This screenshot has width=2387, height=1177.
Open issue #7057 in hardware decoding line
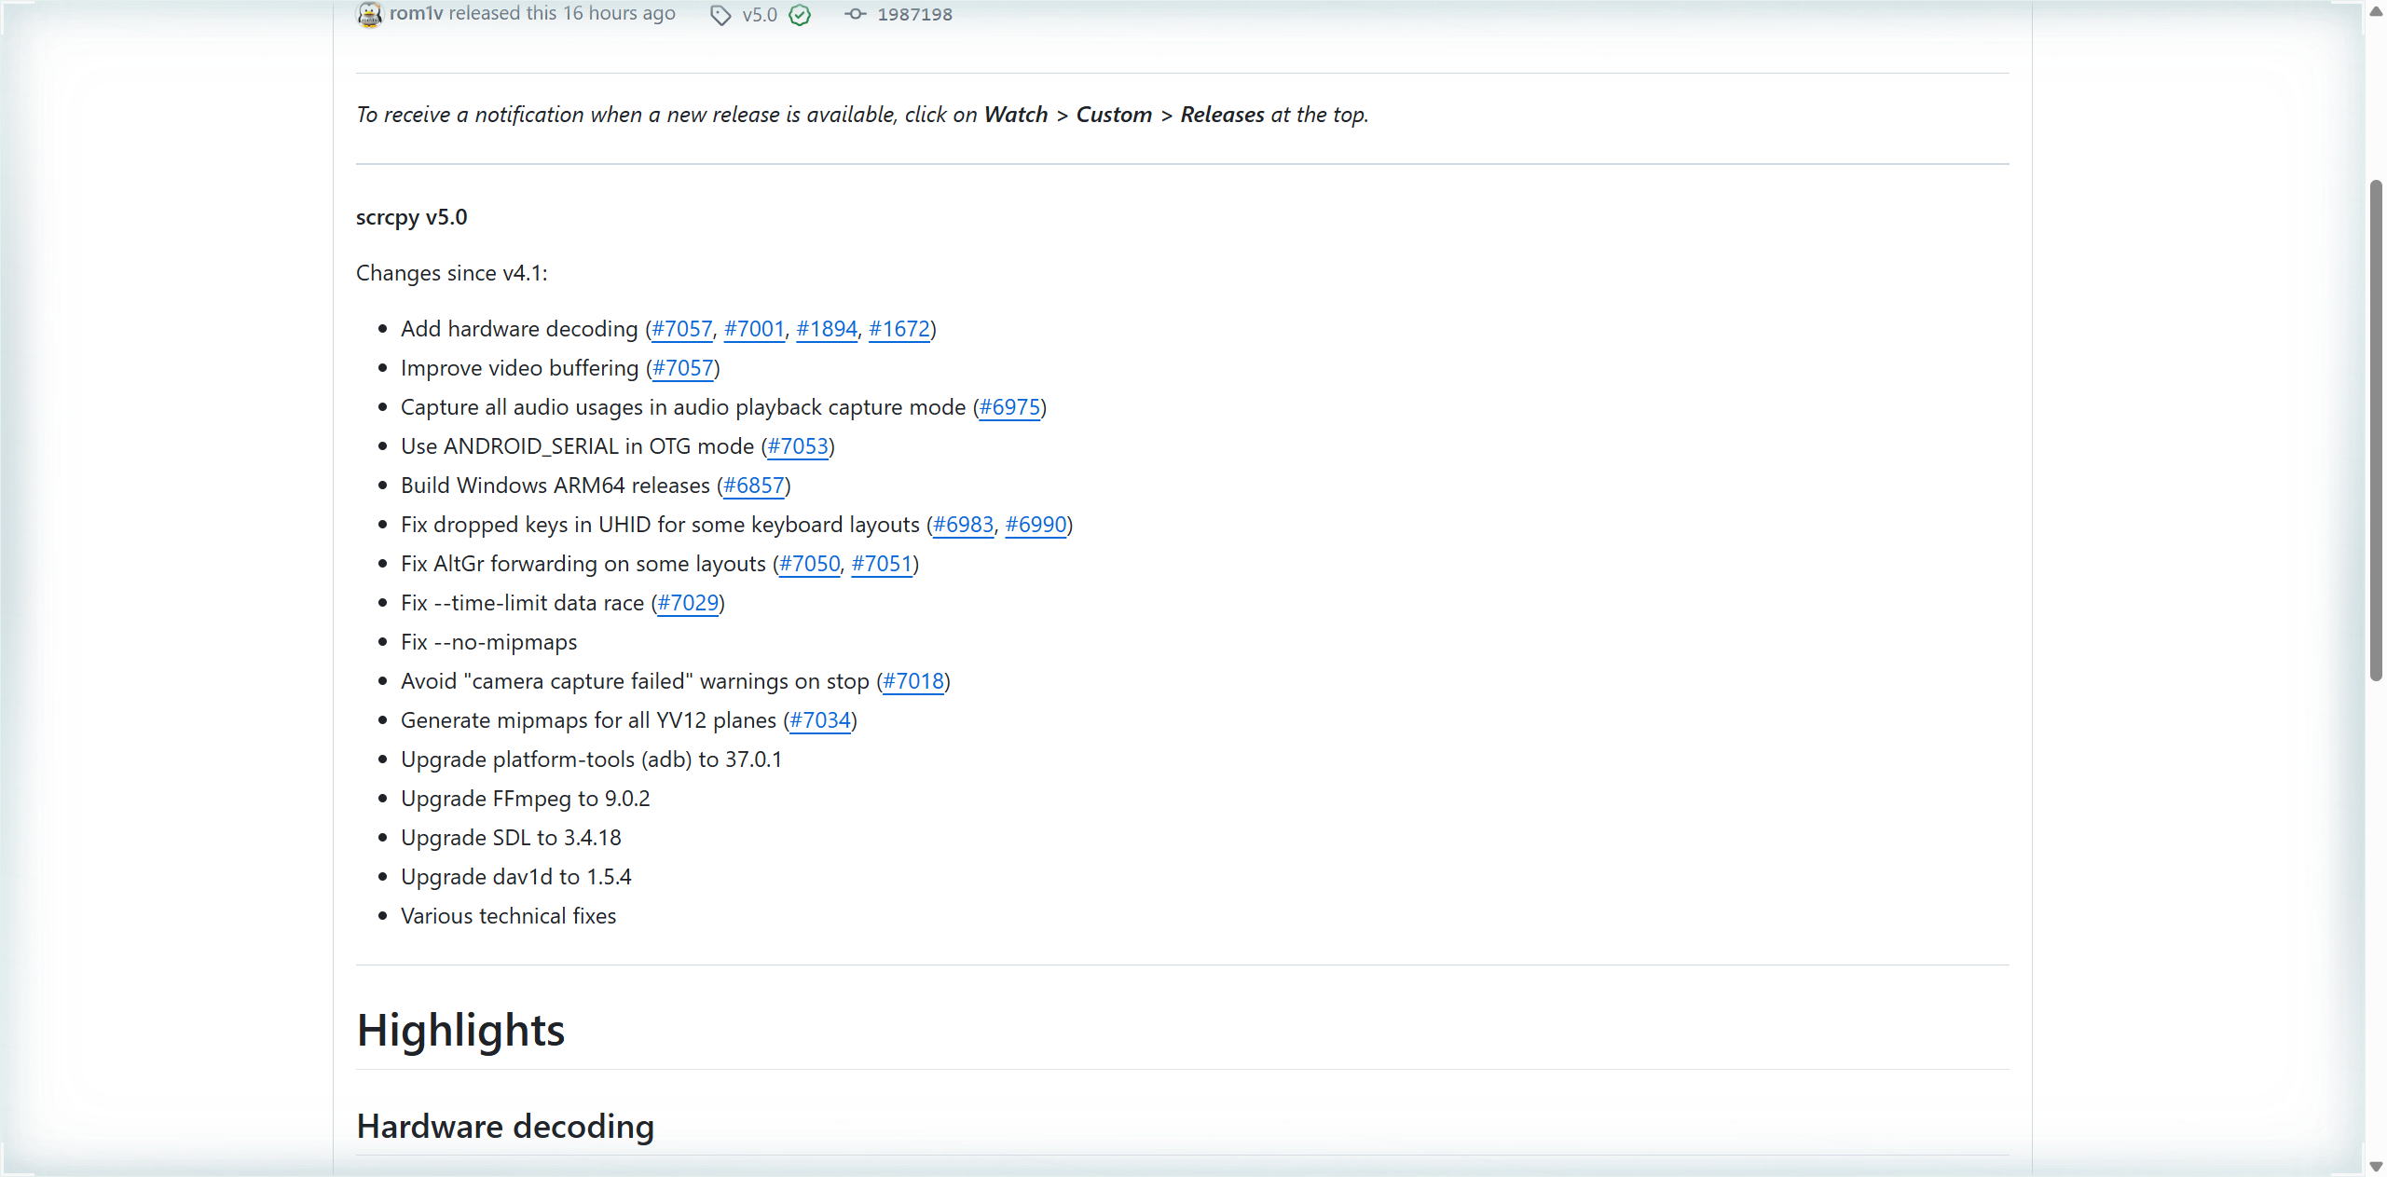[682, 329]
